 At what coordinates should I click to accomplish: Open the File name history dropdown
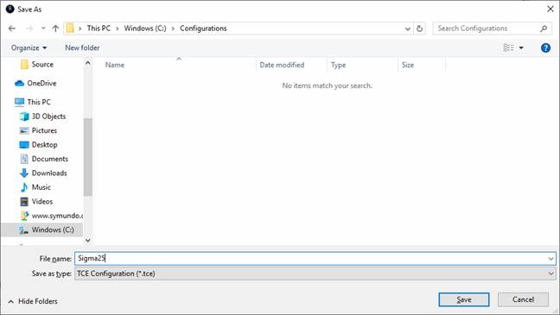point(550,259)
